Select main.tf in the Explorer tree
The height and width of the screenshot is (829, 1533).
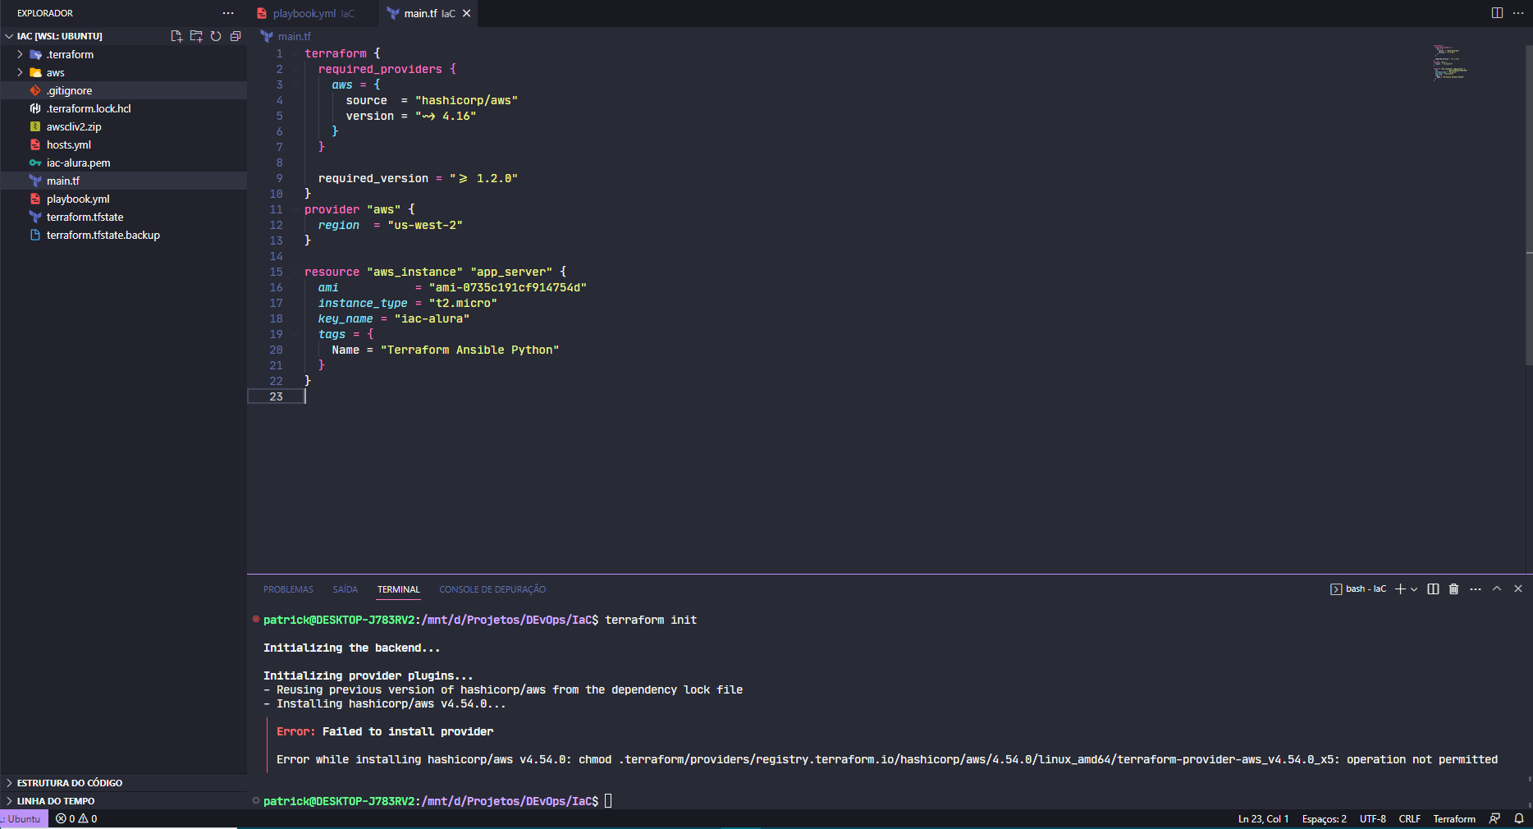coord(123,181)
